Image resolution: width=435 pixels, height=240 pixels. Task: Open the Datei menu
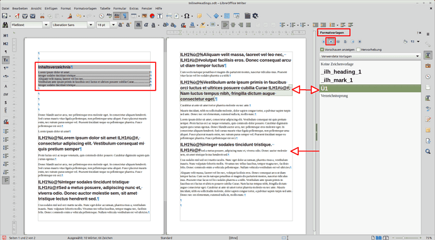5,9
